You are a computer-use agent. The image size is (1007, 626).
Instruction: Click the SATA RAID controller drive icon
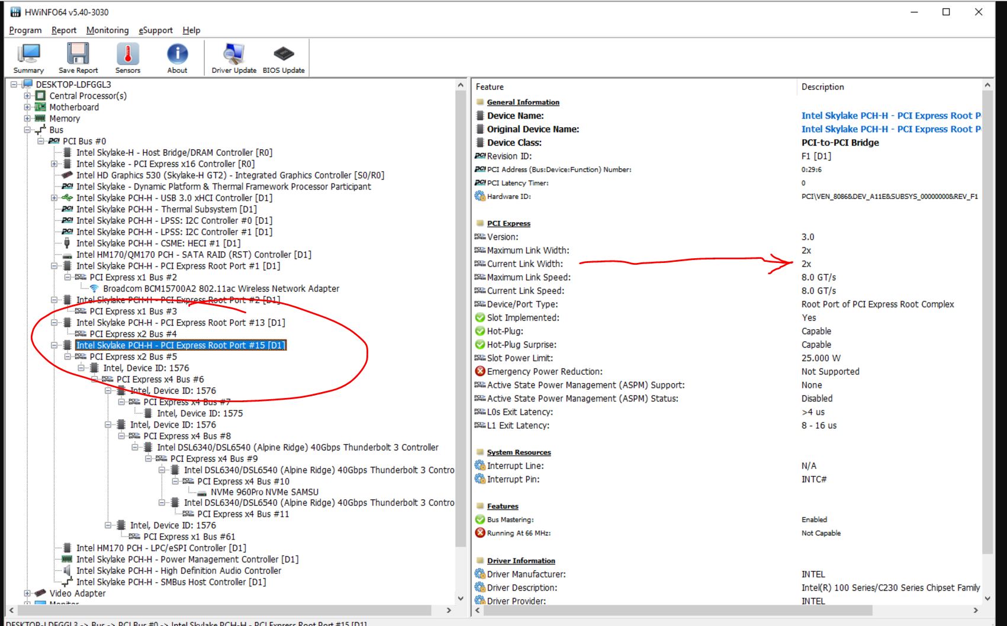(x=67, y=255)
